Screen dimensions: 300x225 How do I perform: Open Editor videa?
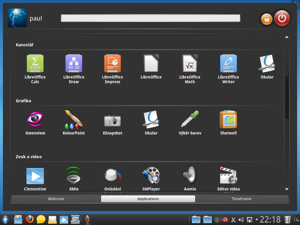pos(229,179)
